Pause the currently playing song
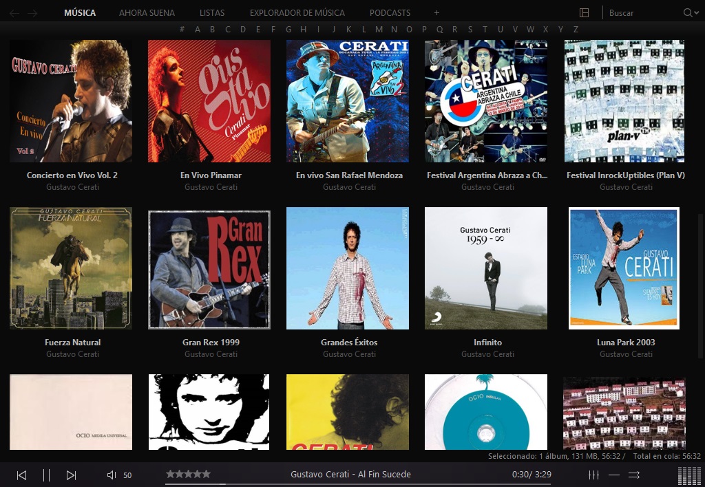The height and width of the screenshot is (487, 705). tap(45, 475)
